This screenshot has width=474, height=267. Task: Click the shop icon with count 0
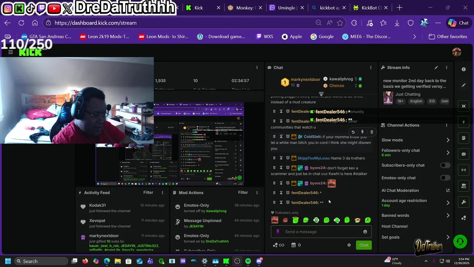296,245
